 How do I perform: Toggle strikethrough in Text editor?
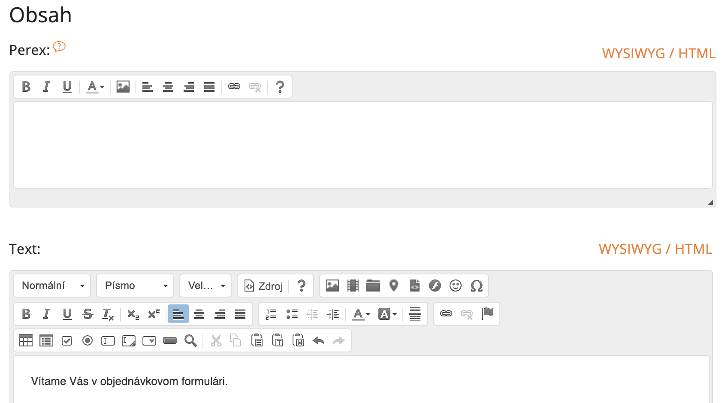coord(88,314)
